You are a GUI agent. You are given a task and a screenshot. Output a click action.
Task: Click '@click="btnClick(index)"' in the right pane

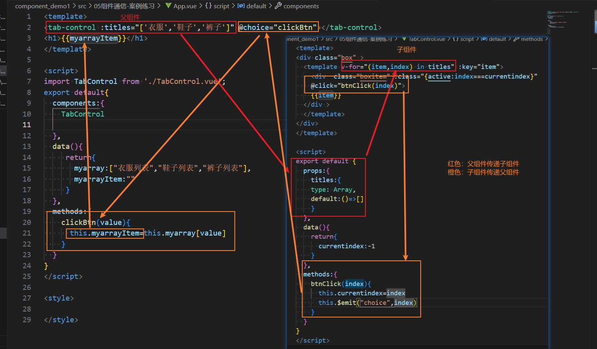[356, 86]
